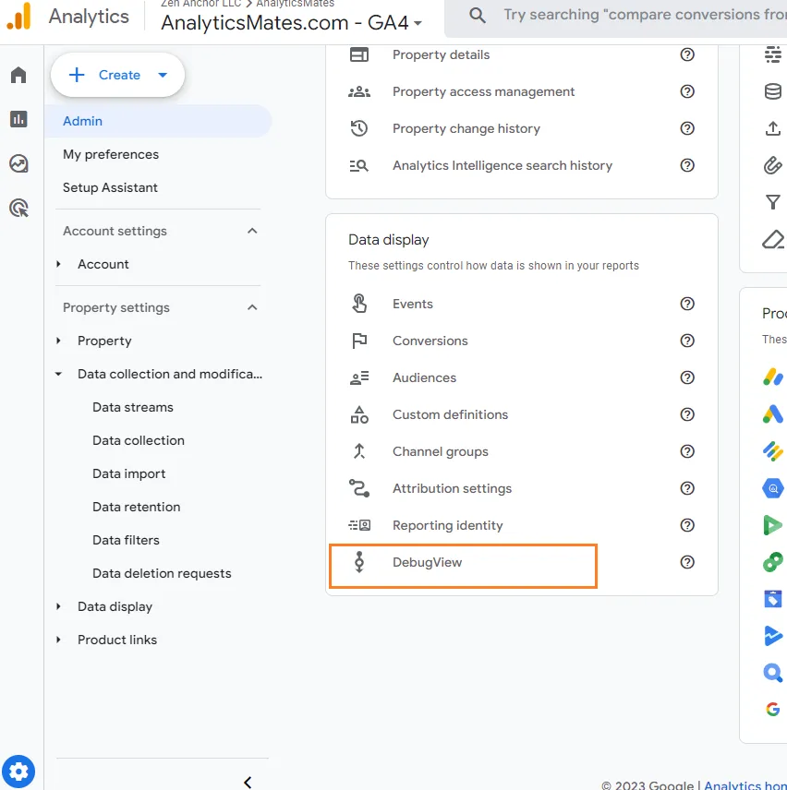Open Data import in sidebar
The image size is (787, 790).
coord(128,473)
